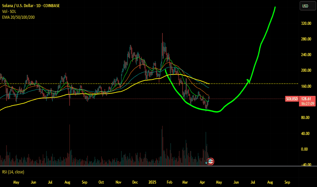
Task: Click the 80.00 price axis label
Action: coord(305,118)
